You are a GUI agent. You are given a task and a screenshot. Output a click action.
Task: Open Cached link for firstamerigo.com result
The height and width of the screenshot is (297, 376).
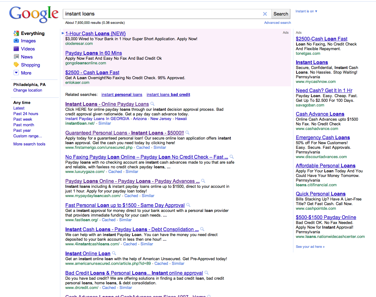click(143, 147)
